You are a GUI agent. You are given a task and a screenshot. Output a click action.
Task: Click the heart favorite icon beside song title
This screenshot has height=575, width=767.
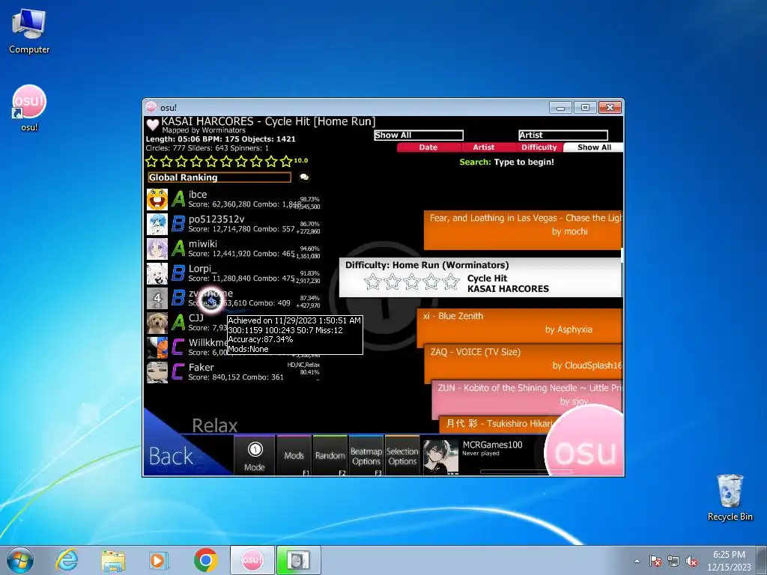point(153,125)
